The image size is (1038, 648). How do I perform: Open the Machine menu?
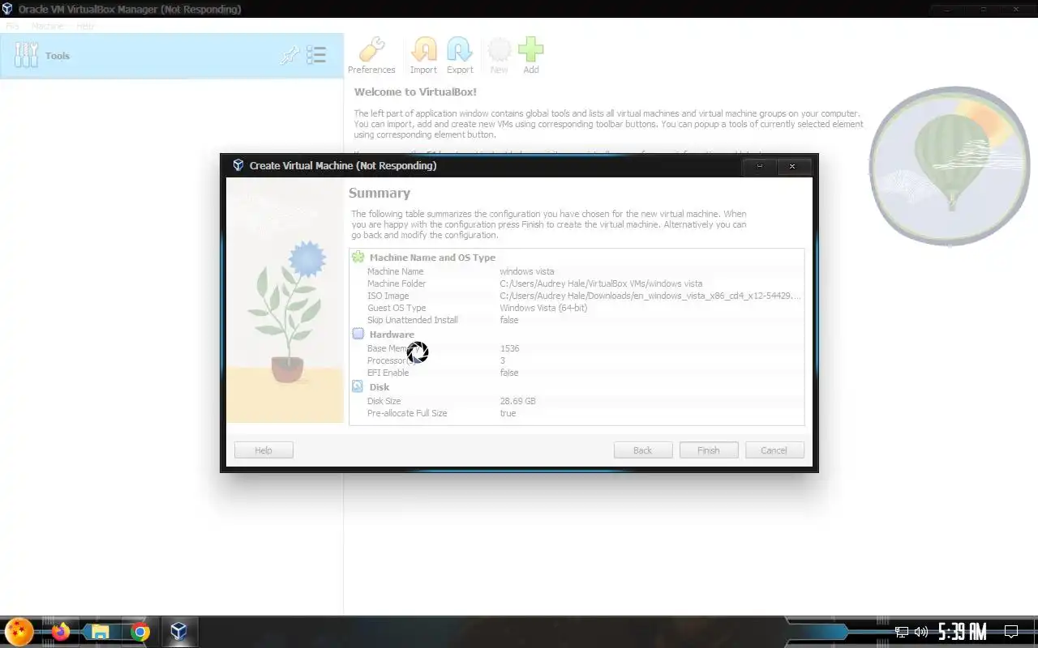click(x=47, y=26)
